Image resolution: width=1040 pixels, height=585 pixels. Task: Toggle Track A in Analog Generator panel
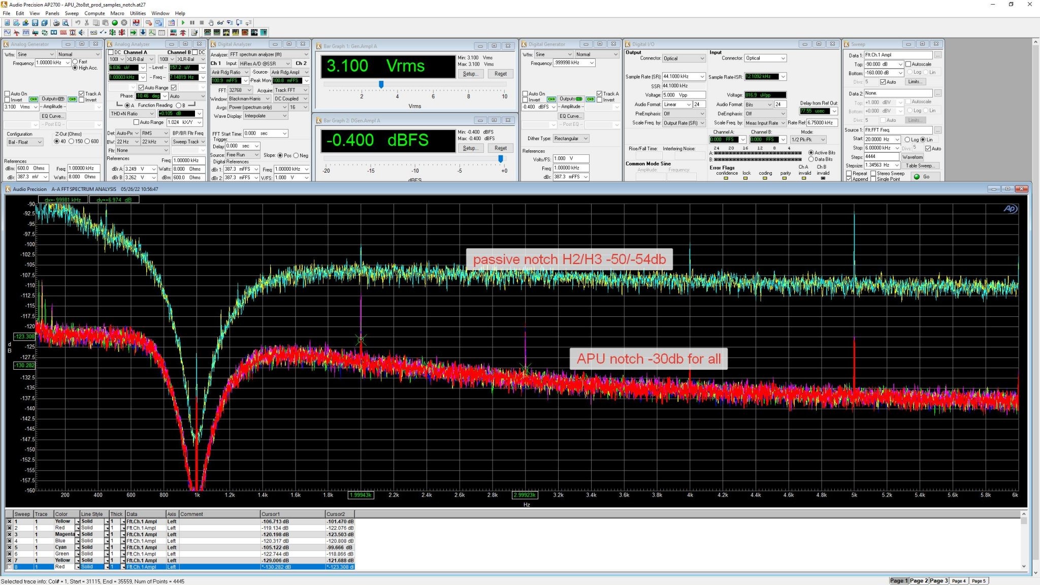coord(81,93)
